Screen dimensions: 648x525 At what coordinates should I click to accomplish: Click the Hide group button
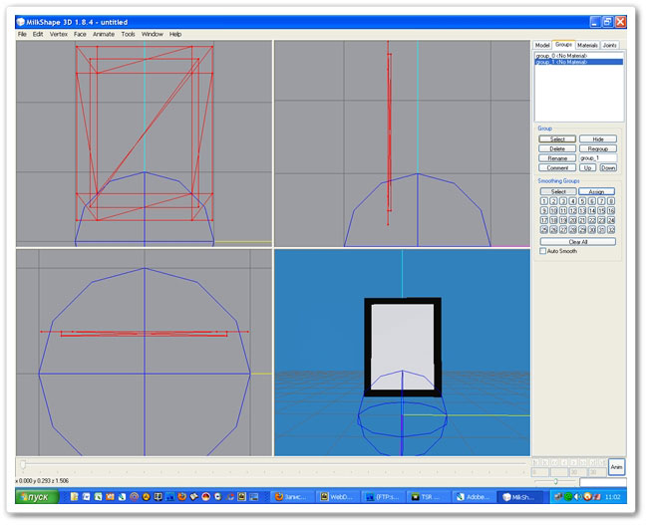(x=598, y=138)
